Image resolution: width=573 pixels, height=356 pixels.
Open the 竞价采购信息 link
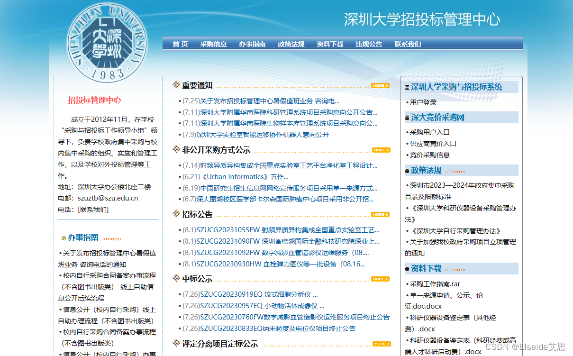click(430, 155)
